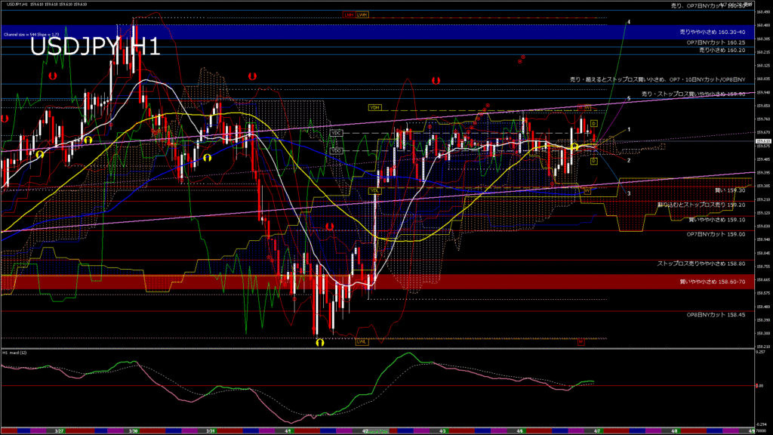Select the H1 macd (12) indicator label
This screenshot has width=773, height=435.
14,353
